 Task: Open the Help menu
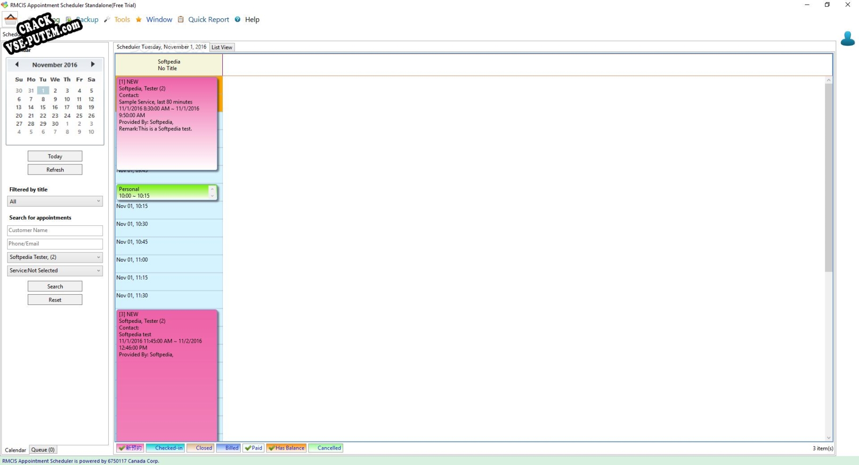[252, 20]
